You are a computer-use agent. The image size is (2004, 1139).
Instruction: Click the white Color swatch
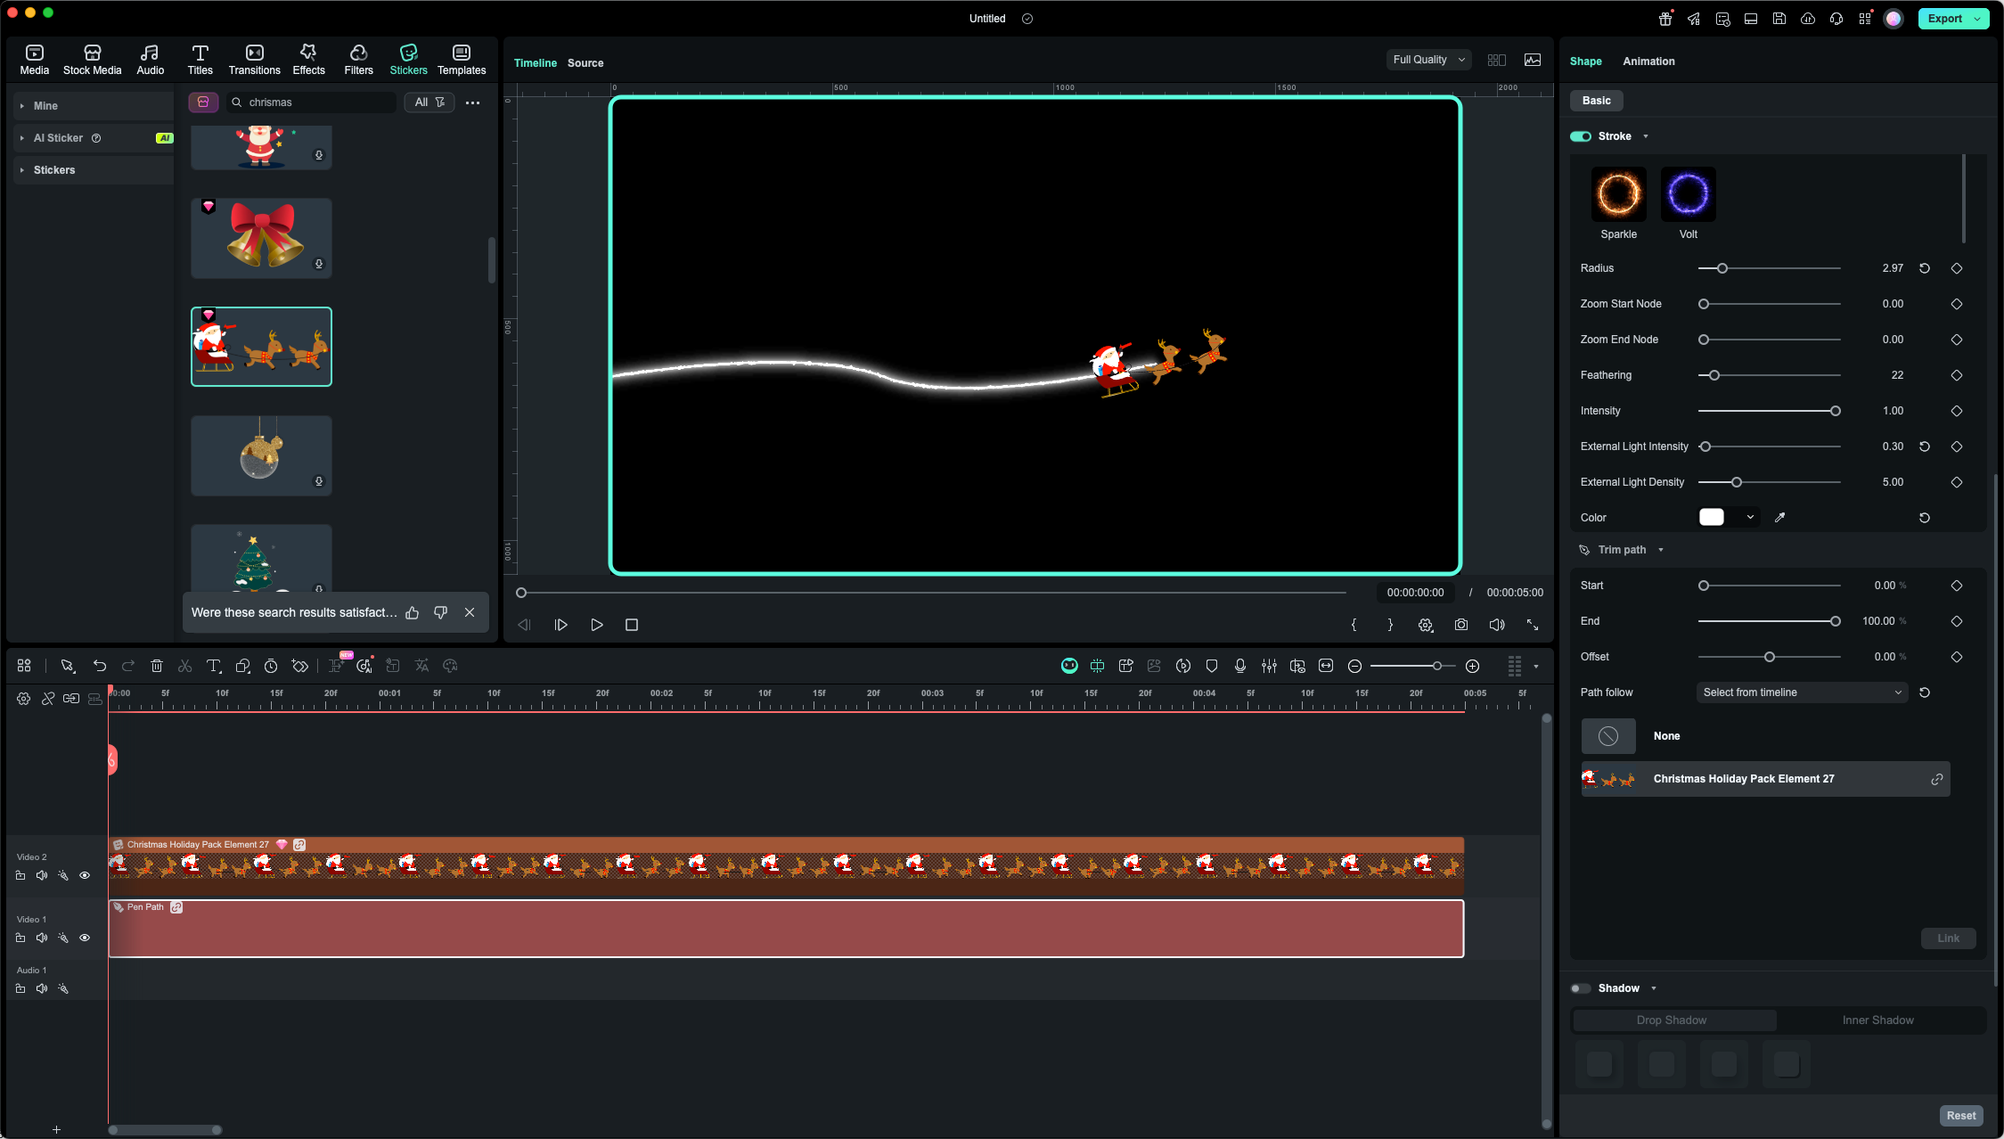coord(1712,517)
